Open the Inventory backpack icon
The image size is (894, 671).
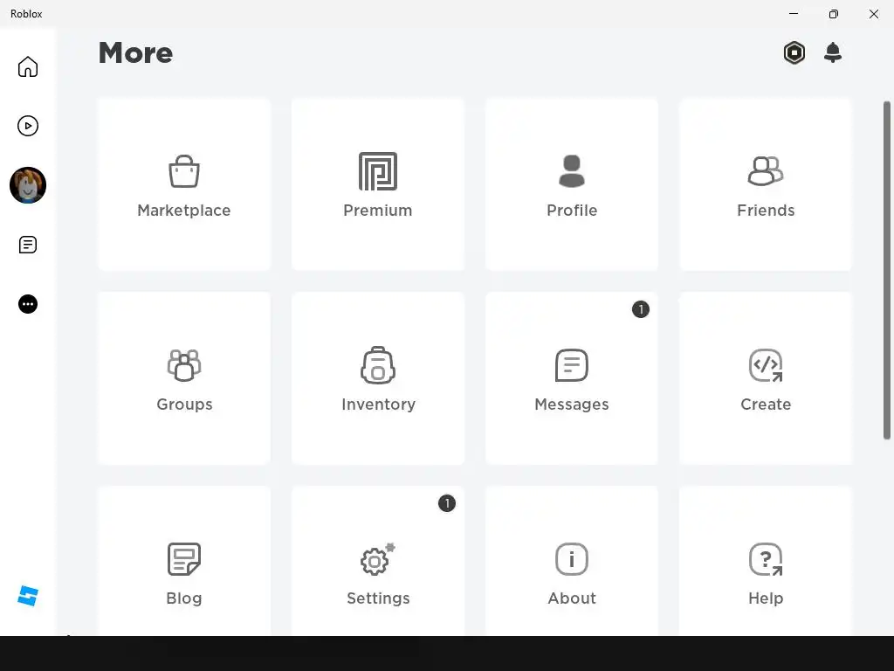click(x=378, y=365)
